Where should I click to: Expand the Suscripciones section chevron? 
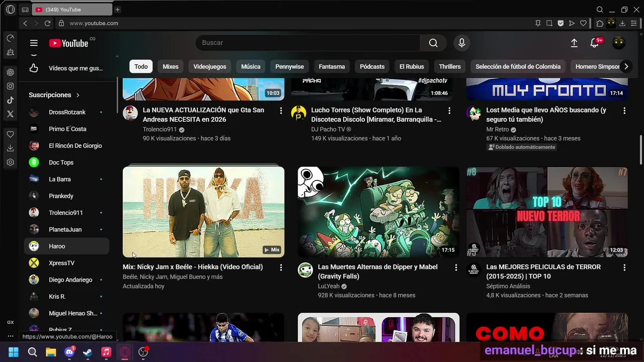78,95
